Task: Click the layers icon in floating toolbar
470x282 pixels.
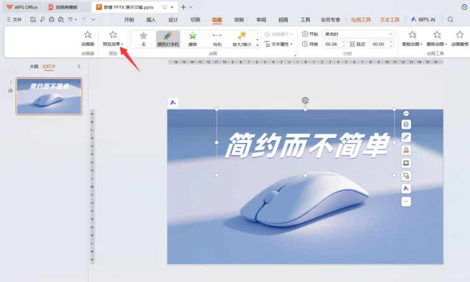Action: click(406, 125)
